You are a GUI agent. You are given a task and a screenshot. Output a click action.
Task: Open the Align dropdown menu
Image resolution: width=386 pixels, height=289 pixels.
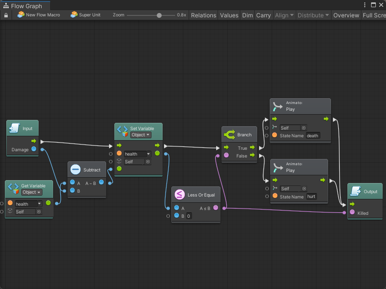coord(284,15)
